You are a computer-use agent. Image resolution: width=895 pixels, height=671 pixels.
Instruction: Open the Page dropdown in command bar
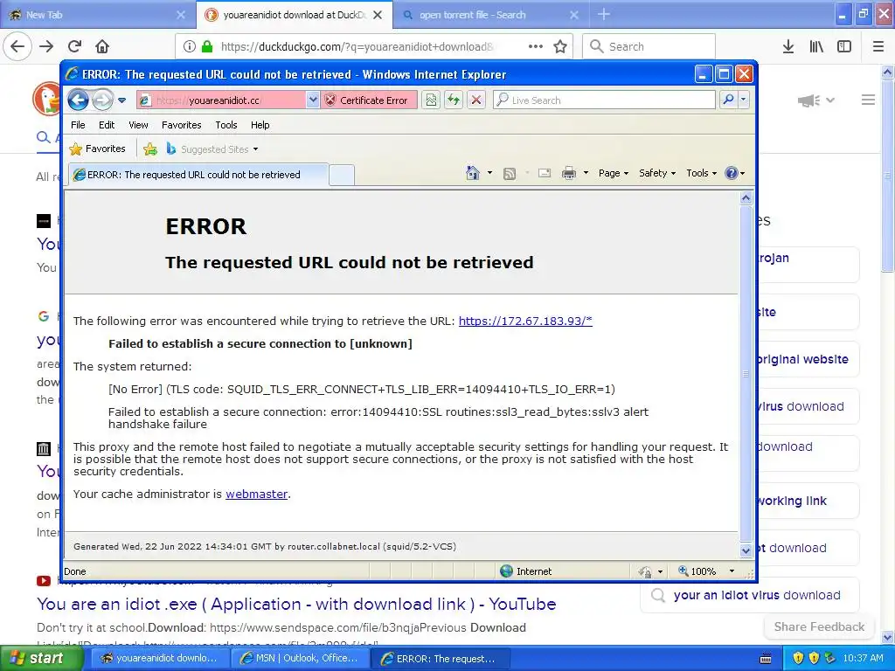[613, 173]
